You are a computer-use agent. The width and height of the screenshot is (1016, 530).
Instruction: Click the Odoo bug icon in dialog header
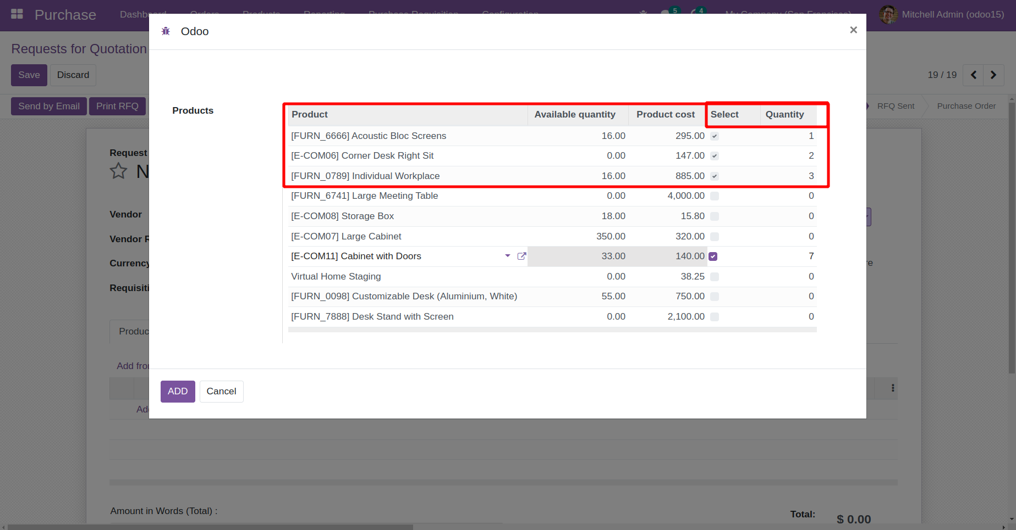(166, 31)
